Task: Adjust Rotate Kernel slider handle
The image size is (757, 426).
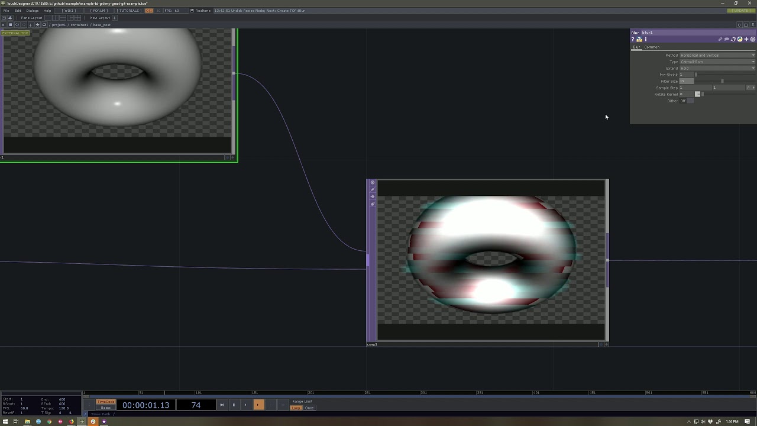Action: [x=703, y=94]
